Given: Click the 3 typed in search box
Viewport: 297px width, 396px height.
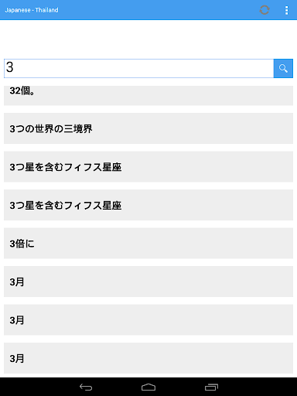Looking at the screenshot, I should (x=10, y=67).
